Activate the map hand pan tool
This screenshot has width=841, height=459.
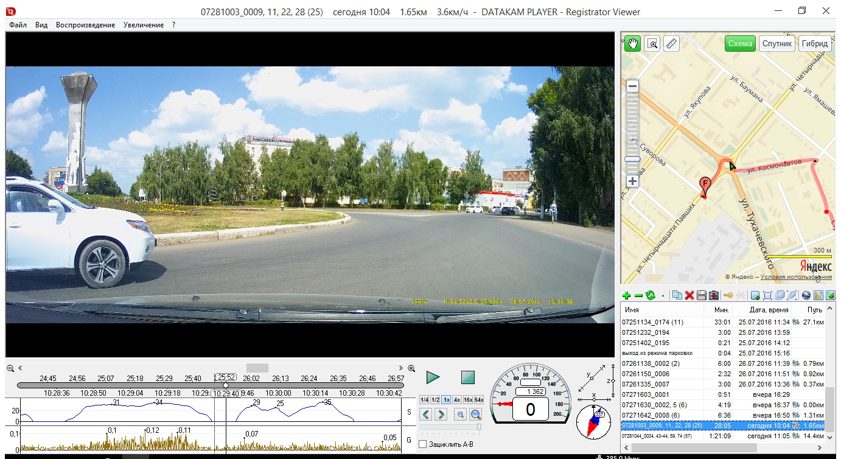click(x=632, y=44)
